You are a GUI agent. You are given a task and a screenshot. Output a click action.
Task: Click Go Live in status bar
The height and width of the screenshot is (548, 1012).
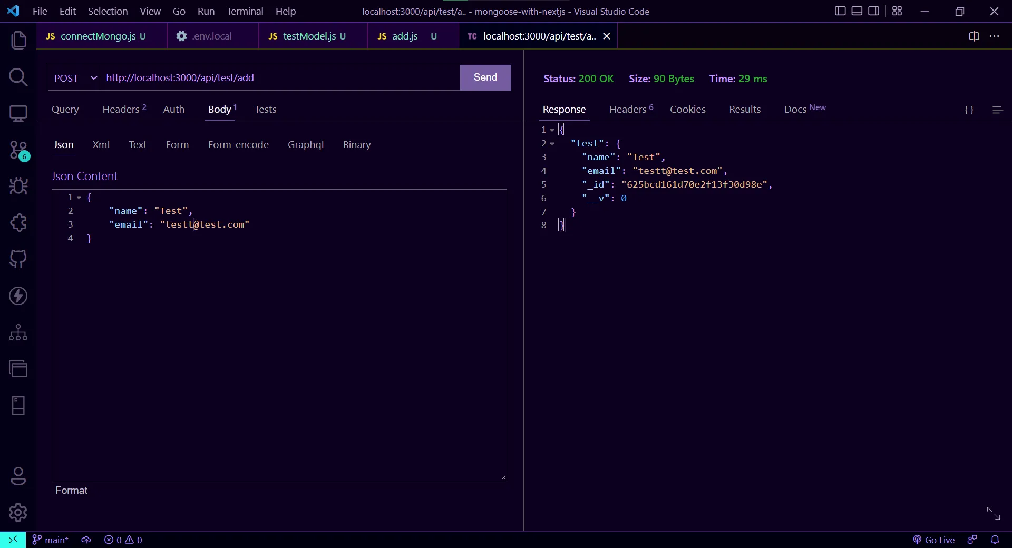click(x=934, y=540)
